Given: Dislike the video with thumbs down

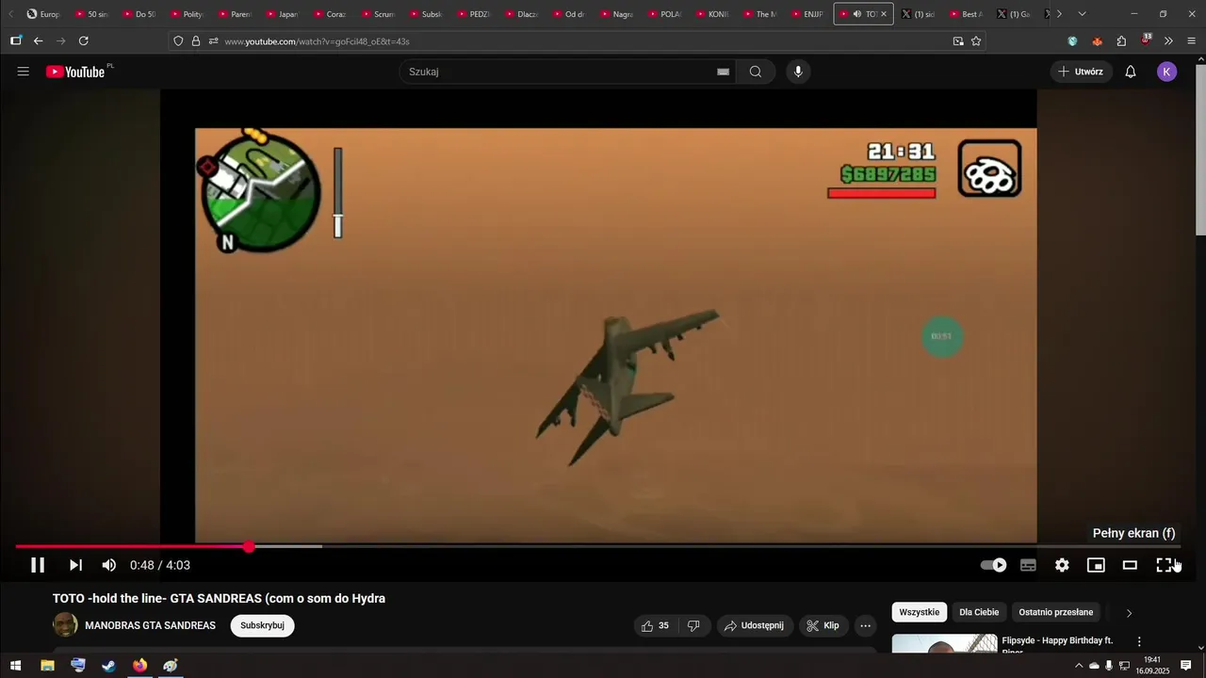Looking at the screenshot, I should tap(693, 625).
